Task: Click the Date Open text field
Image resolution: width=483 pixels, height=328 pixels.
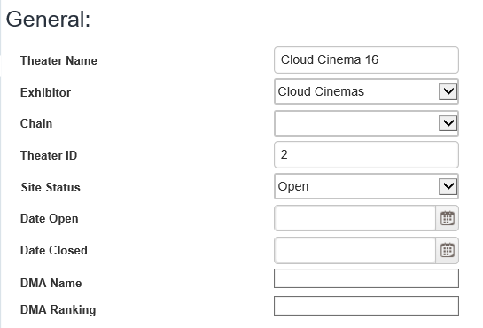Action: coord(354,218)
